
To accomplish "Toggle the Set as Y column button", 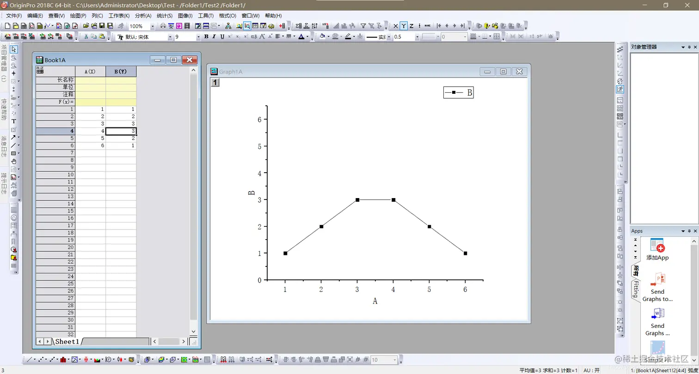I will coord(404,26).
